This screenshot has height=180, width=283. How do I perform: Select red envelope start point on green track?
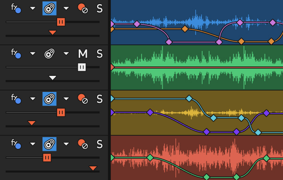112,67
